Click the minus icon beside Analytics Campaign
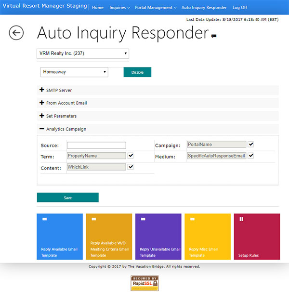The image size is (289, 292). [42, 129]
